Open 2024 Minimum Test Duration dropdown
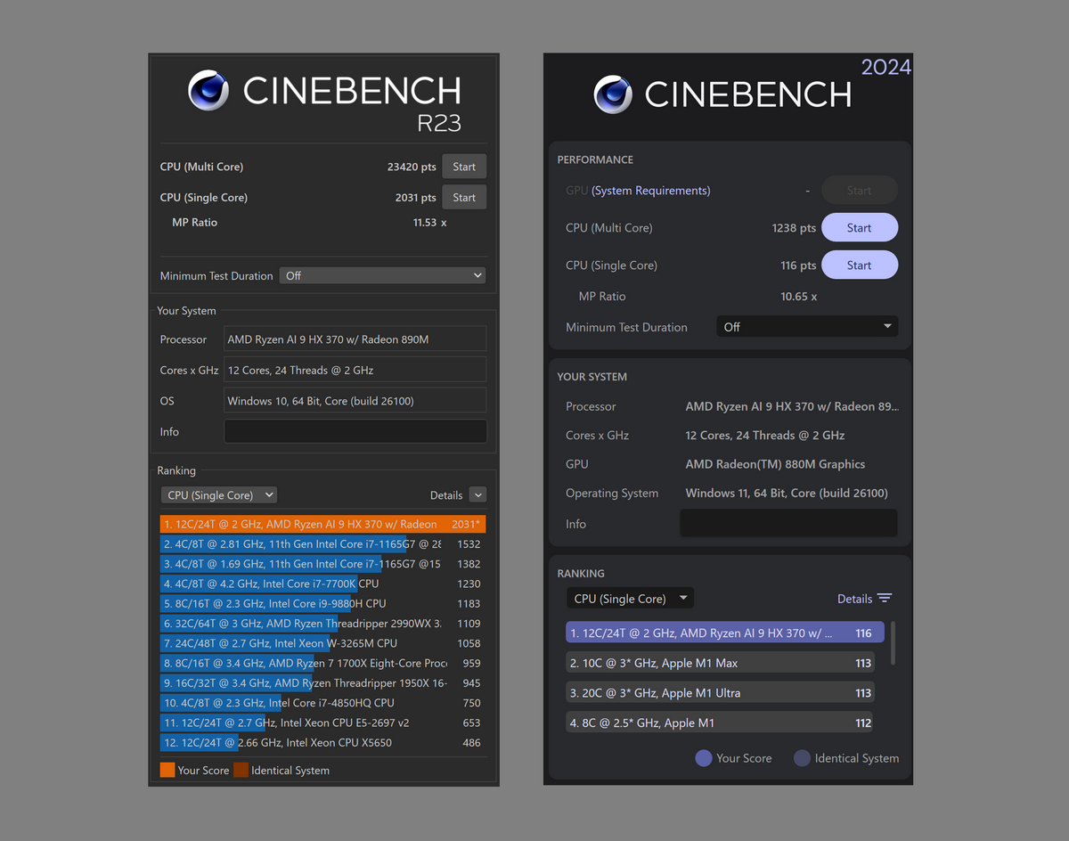The image size is (1069, 841). click(x=806, y=327)
